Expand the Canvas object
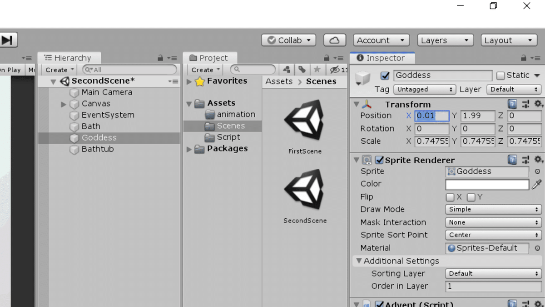The height and width of the screenshot is (307, 545). [x=64, y=104]
